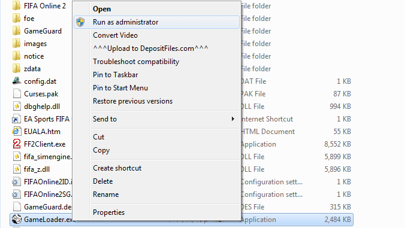Select the dbghelp.dll file icon

(x=17, y=107)
